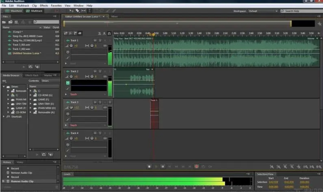Sort files by the Name column header
The height and width of the screenshot is (192, 323).
click(6, 27)
